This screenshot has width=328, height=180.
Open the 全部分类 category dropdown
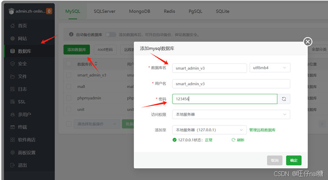point(318,49)
